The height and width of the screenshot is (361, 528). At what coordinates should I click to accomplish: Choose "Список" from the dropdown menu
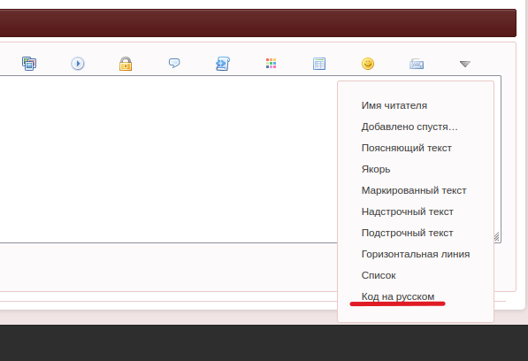click(379, 275)
